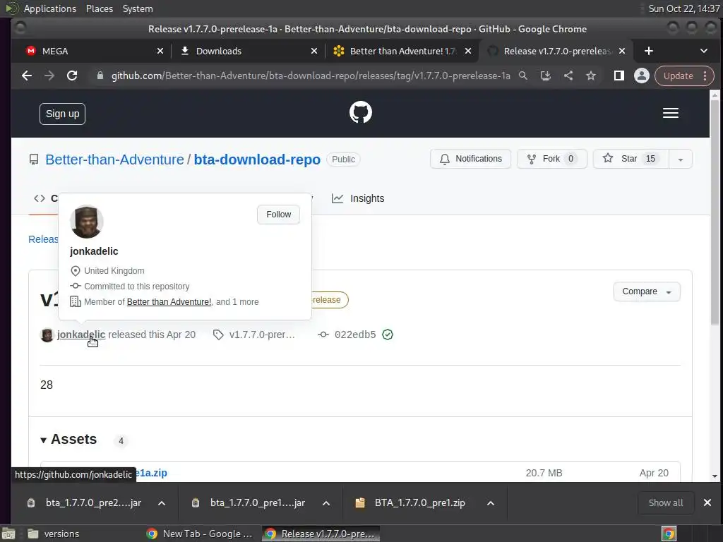Click the repository book icon

(x=34, y=159)
